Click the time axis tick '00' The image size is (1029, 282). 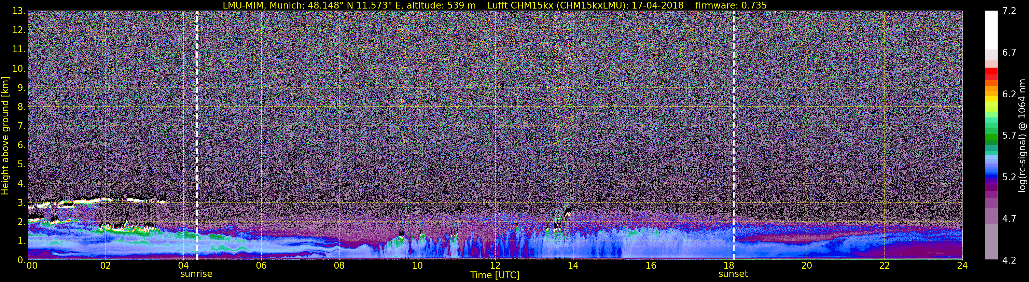click(32, 266)
